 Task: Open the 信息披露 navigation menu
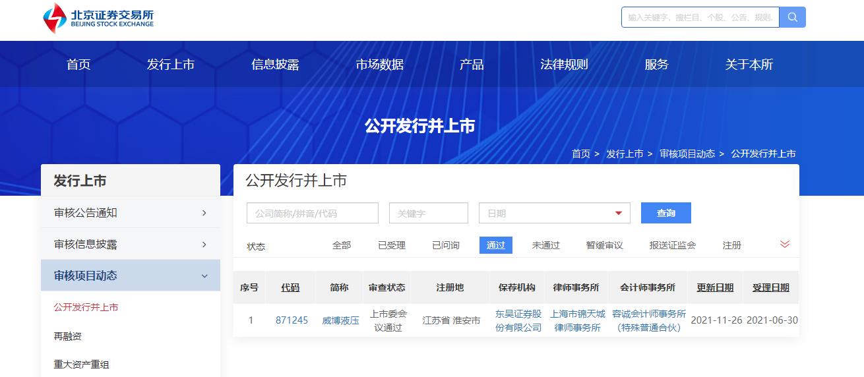(275, 65)
